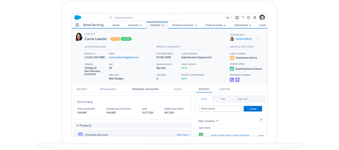Switch to the Intelligence tab
The height and width of the screenshot is (150, 339).
click(108, 89)
